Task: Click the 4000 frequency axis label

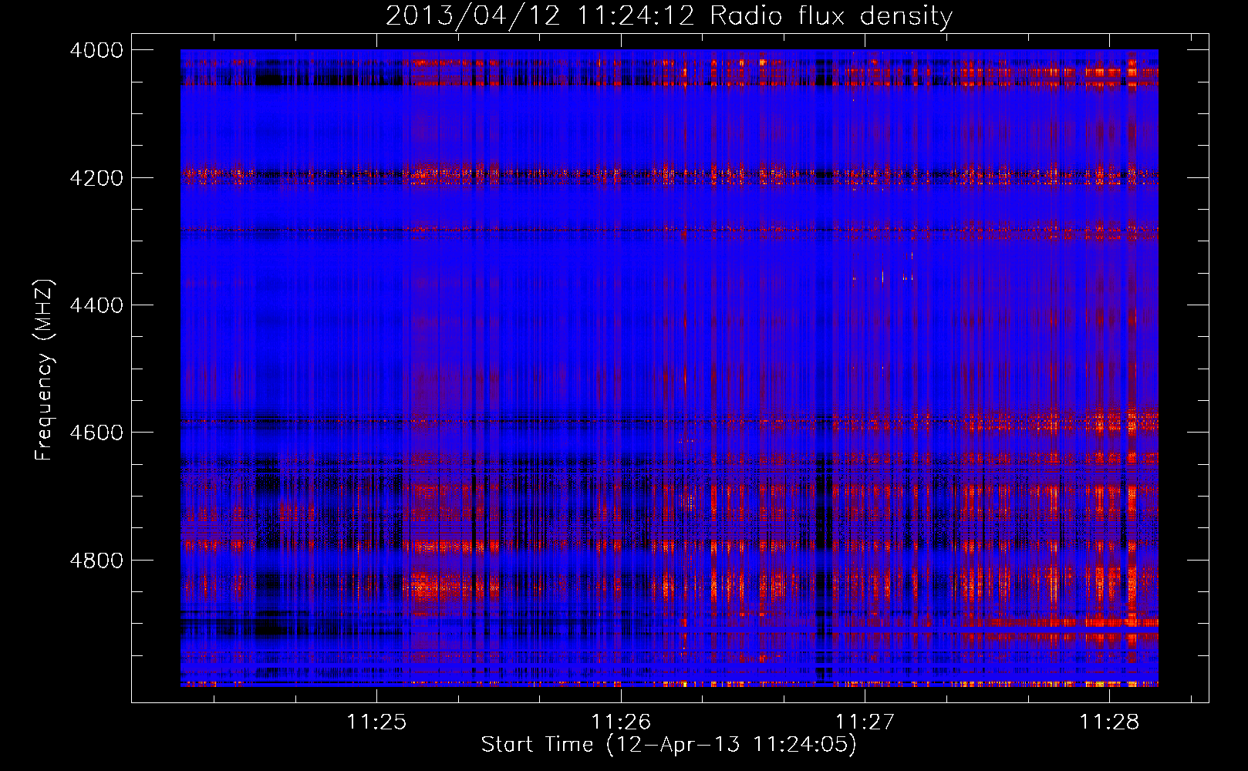Action: pyautogui.click(x=96, y=50)
